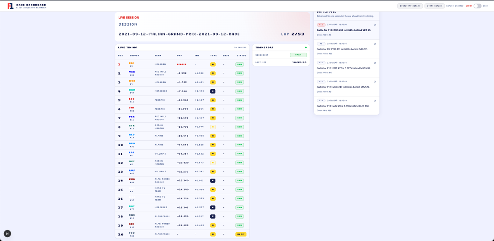
Task: Click the pale tyre badge in STR's row
Action: (x=213, y=127)
